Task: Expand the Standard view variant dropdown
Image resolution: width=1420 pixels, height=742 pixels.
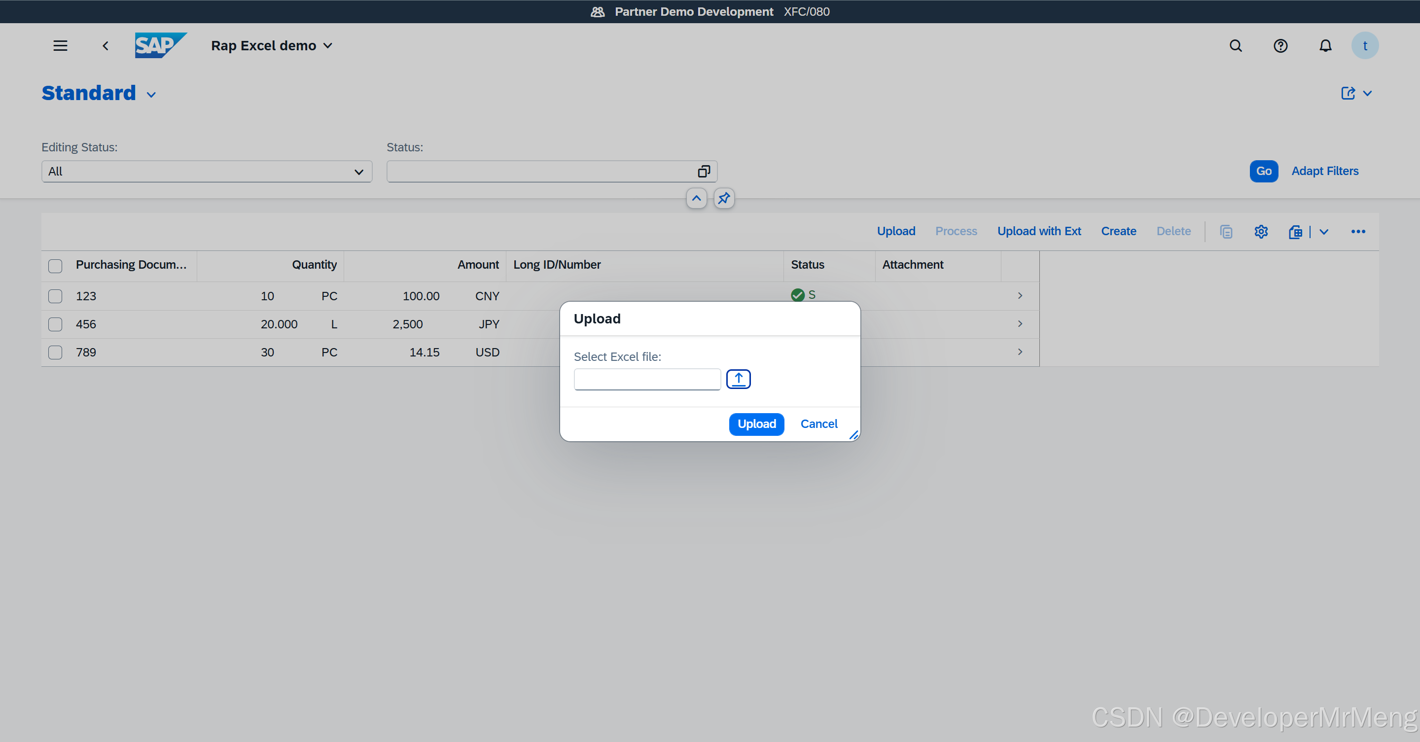Action: tap(151, 95)
